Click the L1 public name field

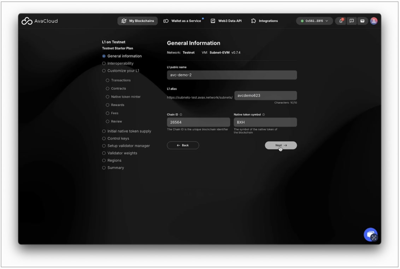coord(232,75)
